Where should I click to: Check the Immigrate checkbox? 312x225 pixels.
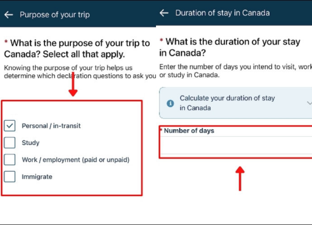[x=10, y=177]
